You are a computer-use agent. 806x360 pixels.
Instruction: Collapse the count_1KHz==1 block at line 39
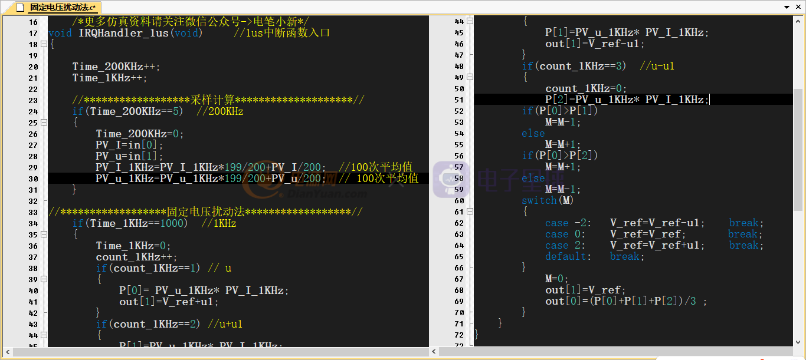click(44, 279)
